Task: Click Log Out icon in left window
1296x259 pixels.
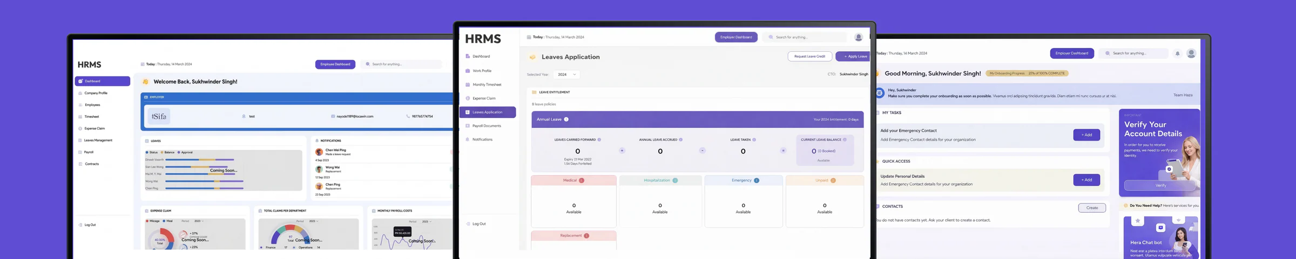Action: click(80, 225)
